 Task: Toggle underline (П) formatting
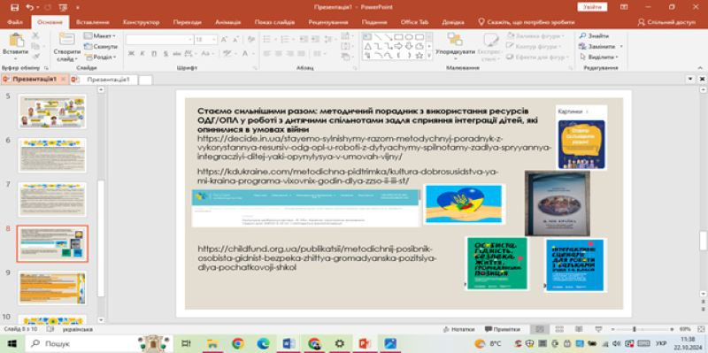coord(154,53)
